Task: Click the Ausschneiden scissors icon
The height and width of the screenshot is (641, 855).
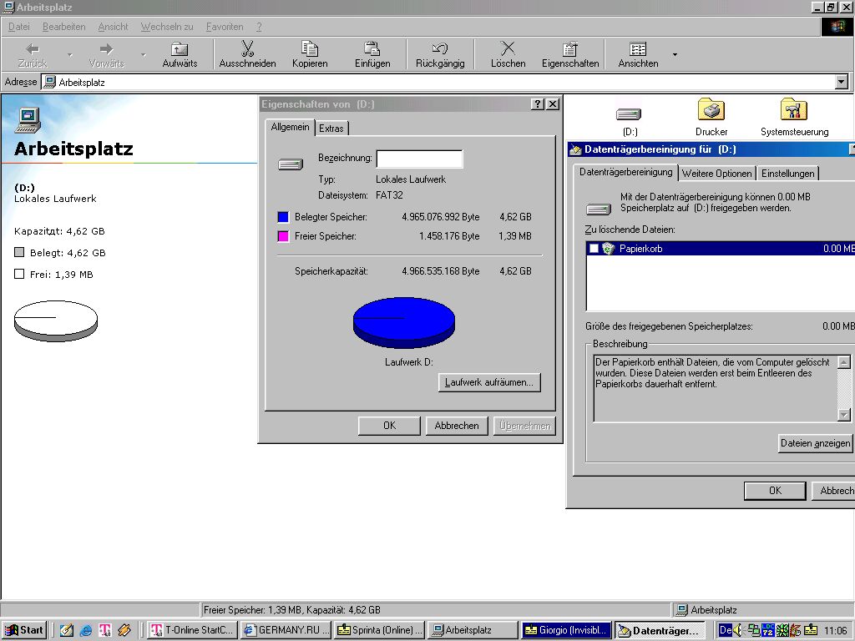Action: [247, 49]
